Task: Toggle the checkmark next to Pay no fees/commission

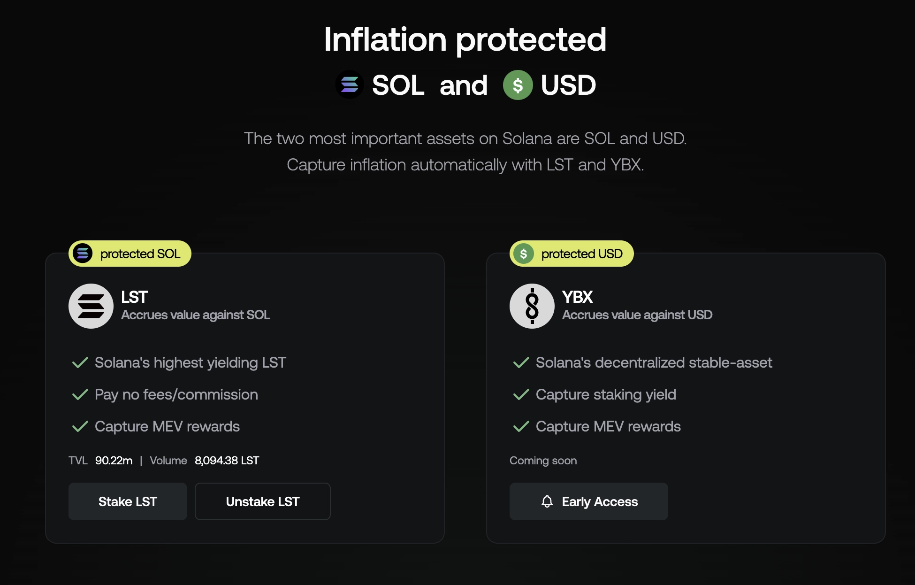Action: pyautogui.click(x=80, y=394)
